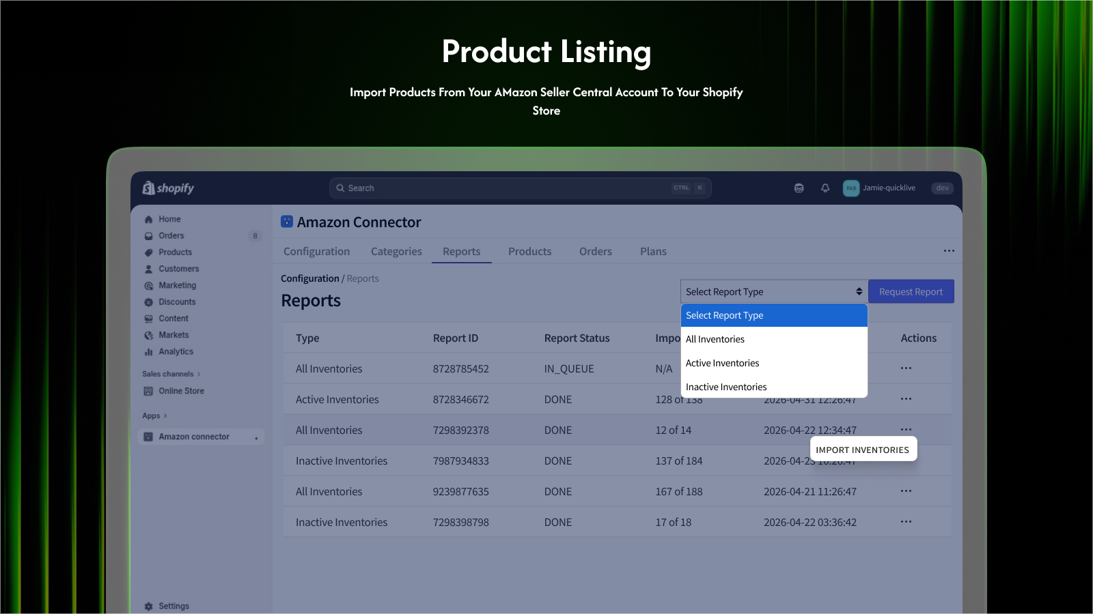
Task: Click the dev badge in top bar
Action: point(943,188)
